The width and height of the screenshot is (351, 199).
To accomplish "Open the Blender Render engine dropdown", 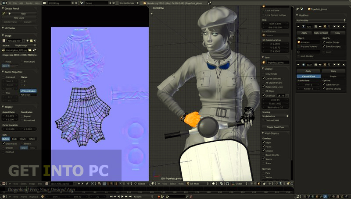I will pyautogui.click(x=129, y=3).
